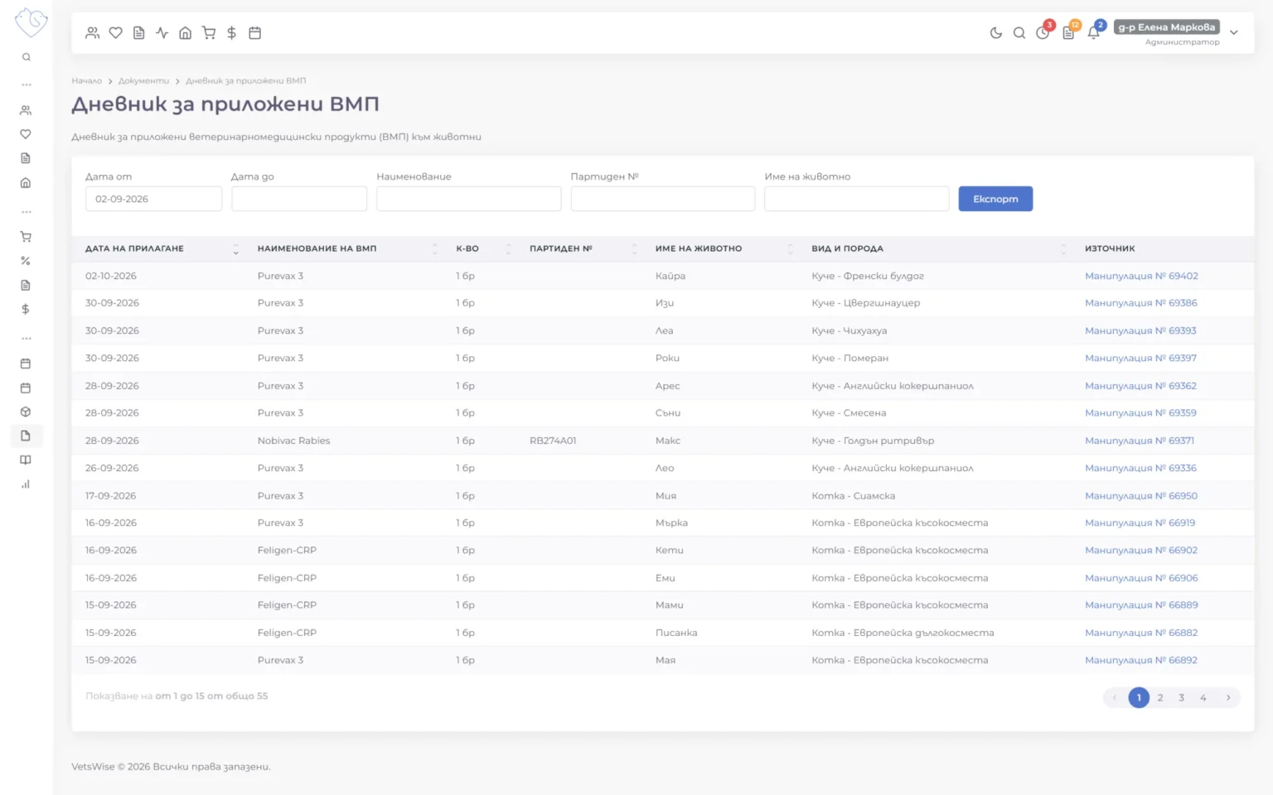Open link Манипулация № 69371
The image size is (1273, 795).
pos(1140,441)
